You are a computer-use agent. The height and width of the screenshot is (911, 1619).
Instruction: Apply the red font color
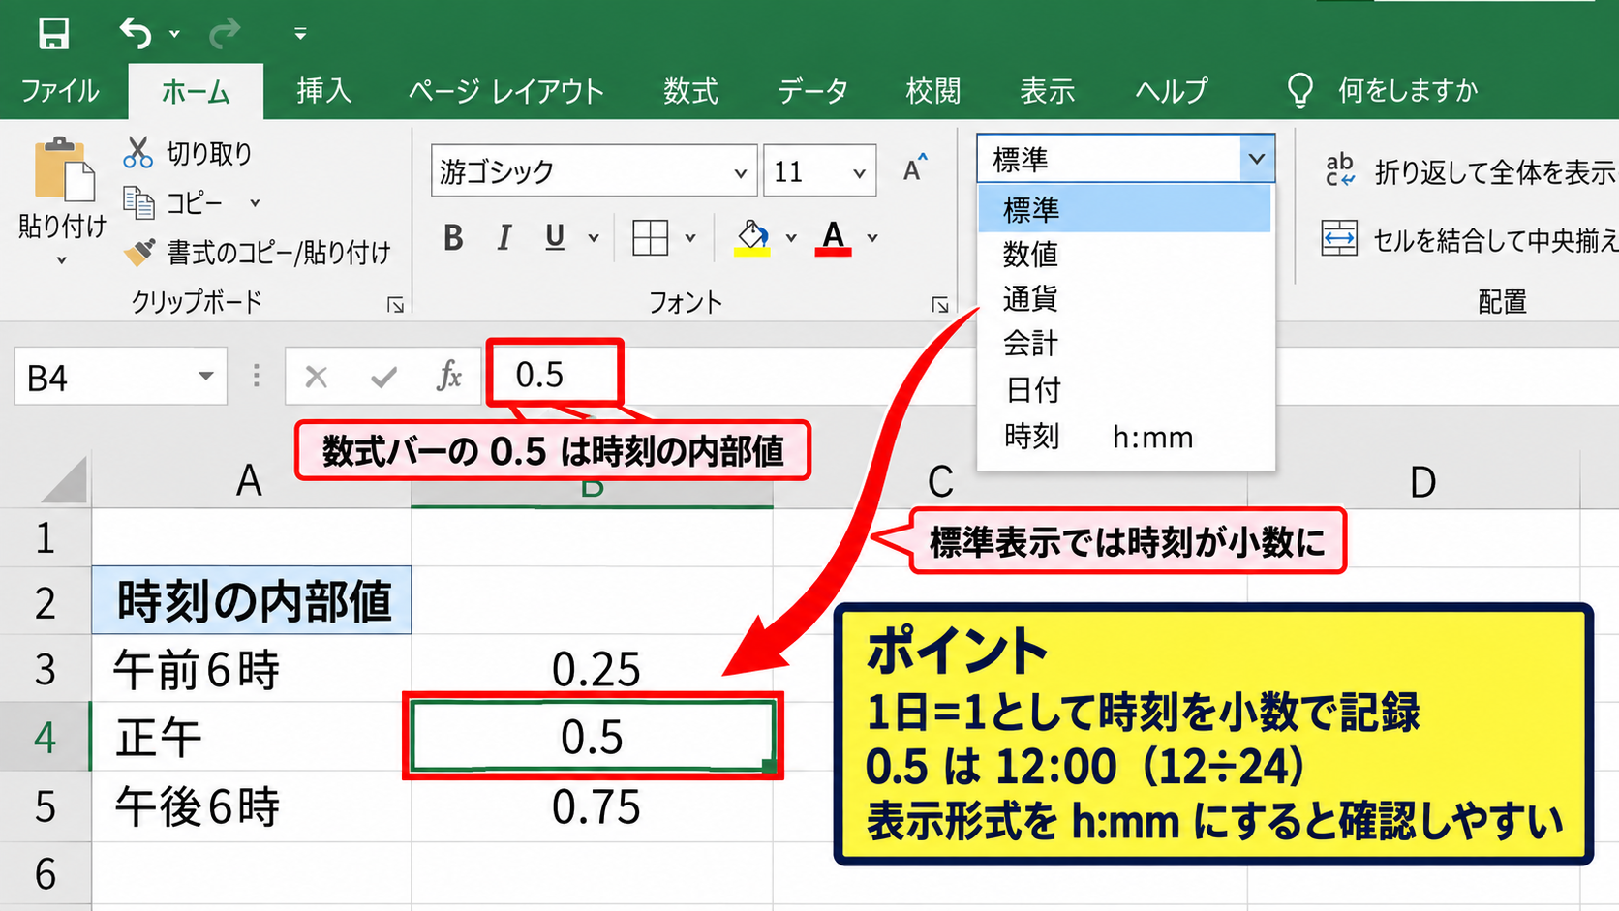tap(834, 237)
